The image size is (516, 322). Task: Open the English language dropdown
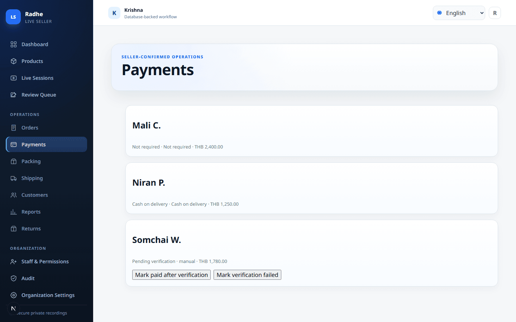pyautogui.click(x=459, y=13)
